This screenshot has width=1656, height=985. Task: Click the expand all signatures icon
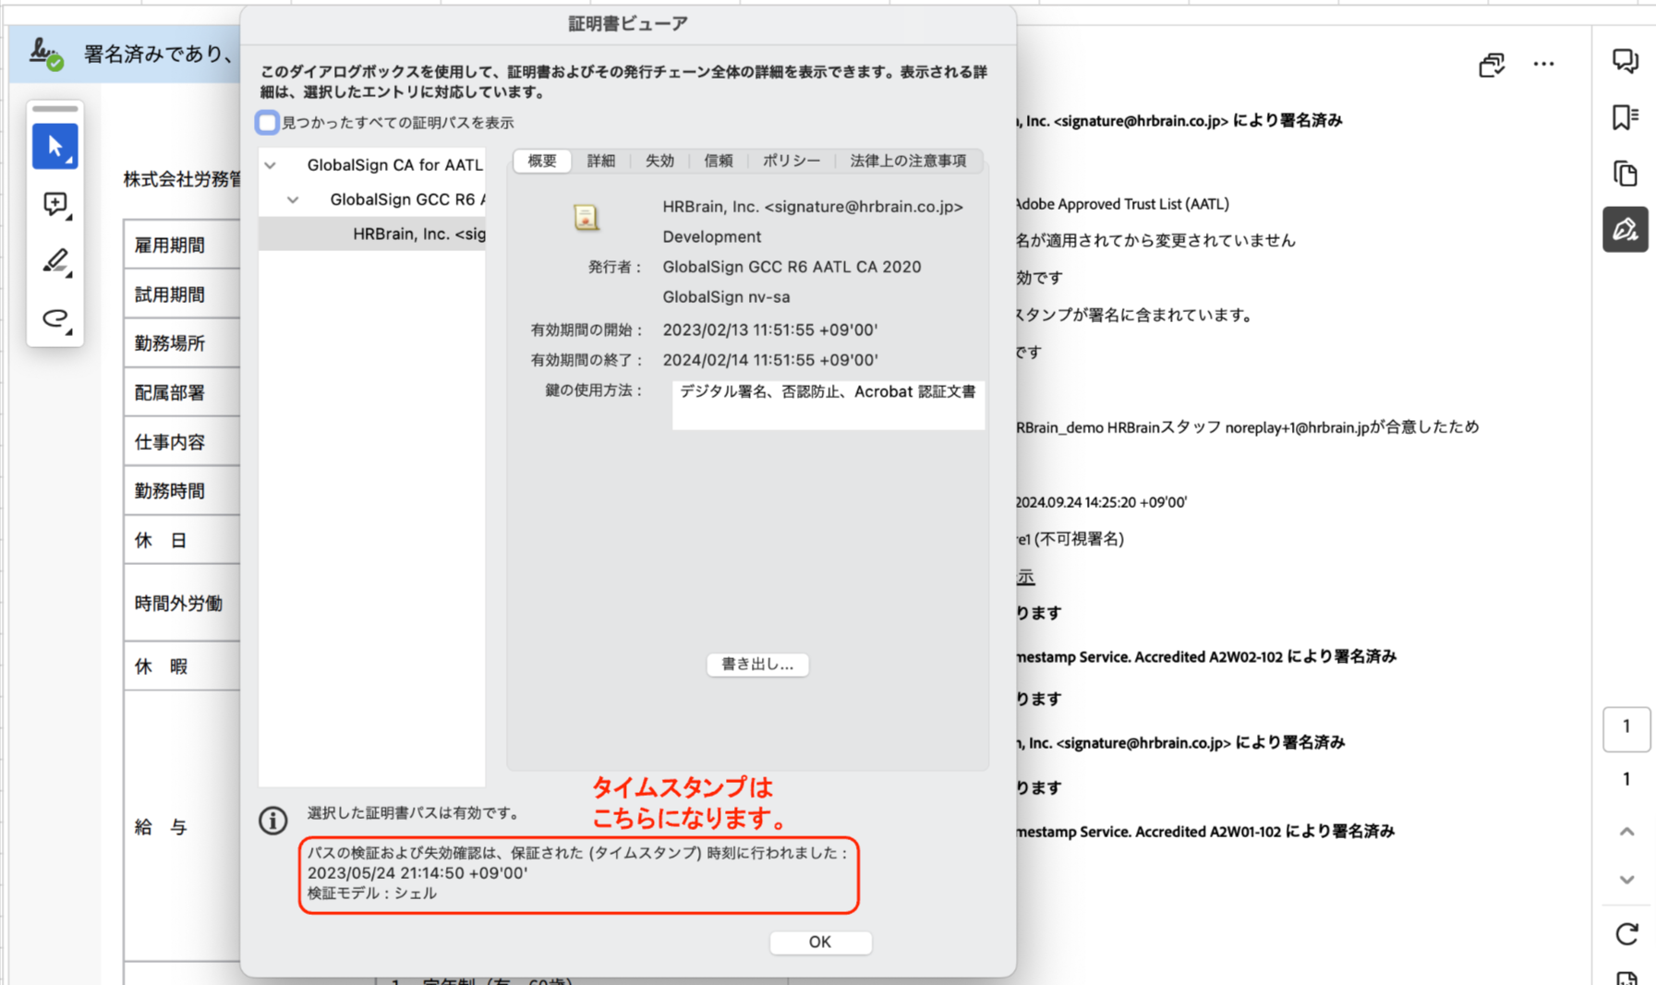point(1492,64)
